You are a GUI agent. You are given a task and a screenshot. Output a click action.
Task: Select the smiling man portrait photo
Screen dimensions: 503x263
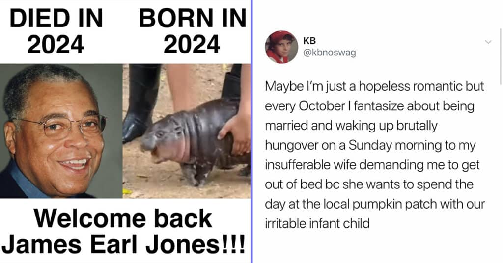[61, 131]
